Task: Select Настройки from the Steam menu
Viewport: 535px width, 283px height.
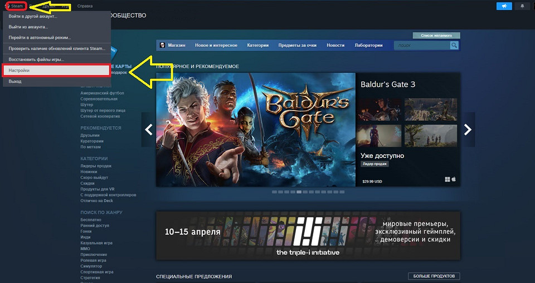Action: [56, 71]
